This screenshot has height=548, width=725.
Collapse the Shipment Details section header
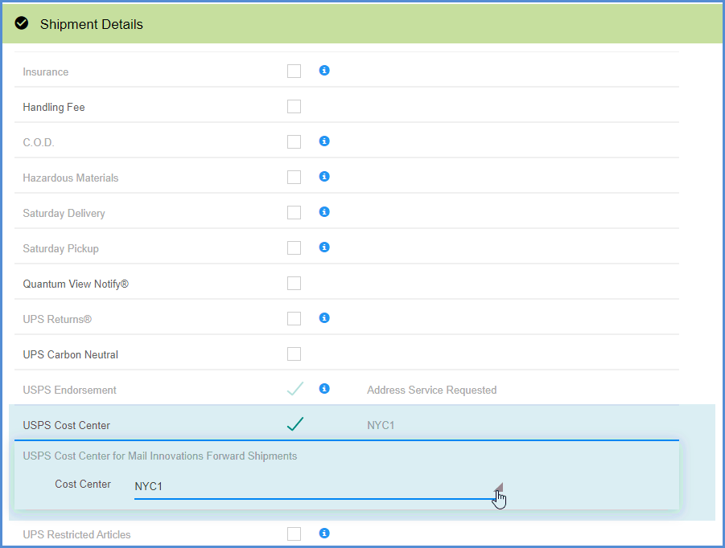[362, 24]
